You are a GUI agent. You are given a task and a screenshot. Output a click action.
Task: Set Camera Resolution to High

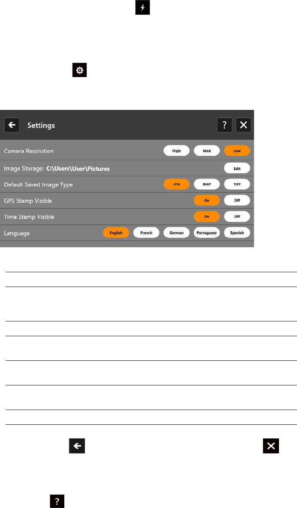tap(177, 151)
